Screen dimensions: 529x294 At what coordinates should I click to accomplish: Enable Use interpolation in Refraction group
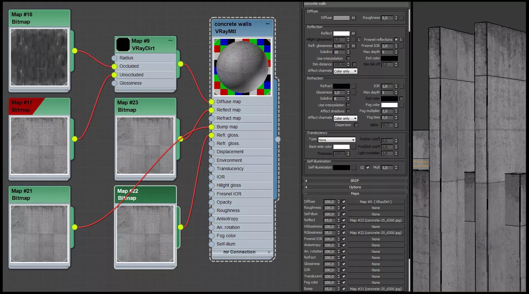(x=348, y=105)
